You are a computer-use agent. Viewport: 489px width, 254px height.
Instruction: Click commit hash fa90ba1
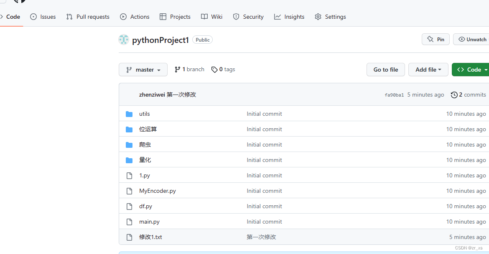click(x=394, y=95)
